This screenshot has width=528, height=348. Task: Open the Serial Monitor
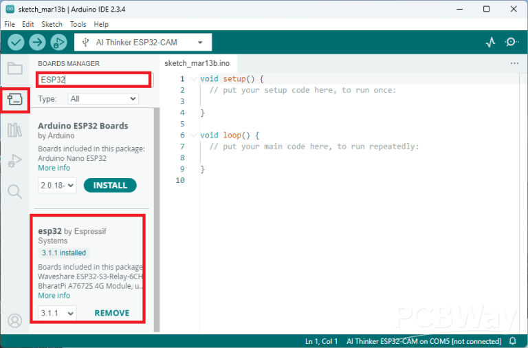point(511,42)
